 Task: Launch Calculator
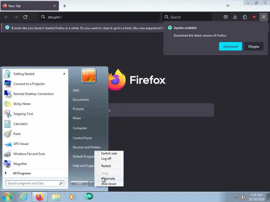pos(35,124)
